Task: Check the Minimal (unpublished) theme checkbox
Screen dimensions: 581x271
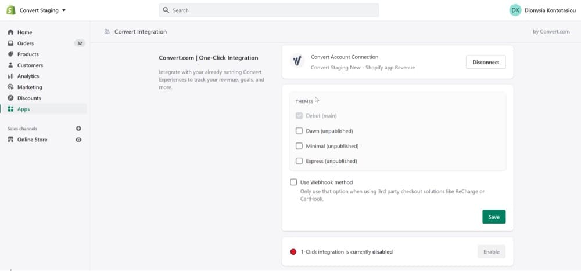Action: click(x=299, y=146)
